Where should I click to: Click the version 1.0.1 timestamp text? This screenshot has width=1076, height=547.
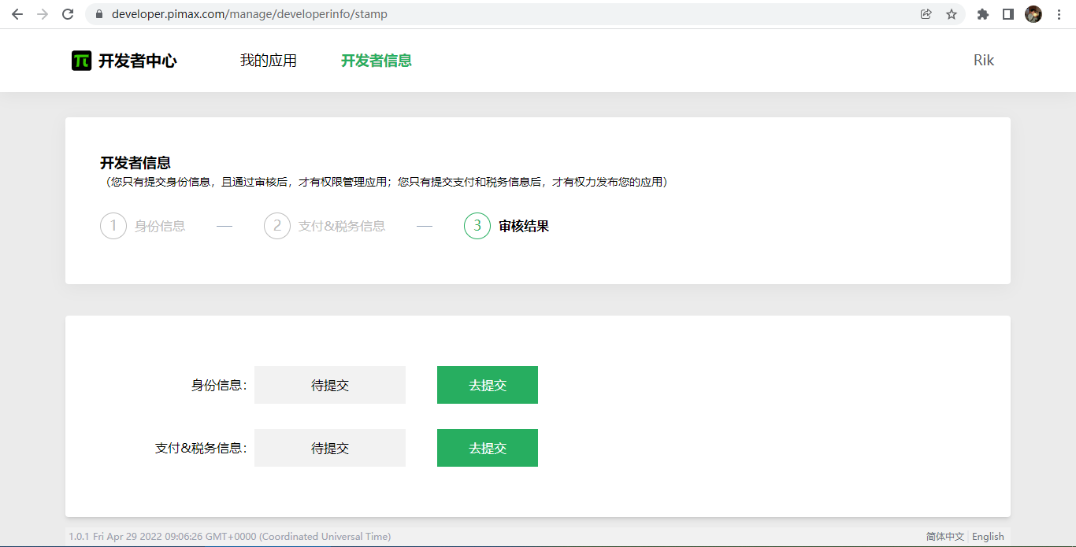229,537
